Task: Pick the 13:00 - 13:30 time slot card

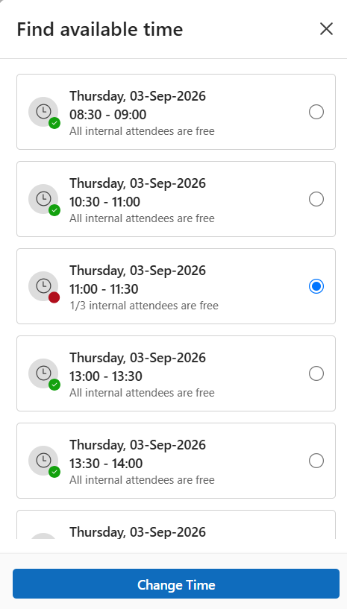Action: pyautogui.click(x=176, y=373)
